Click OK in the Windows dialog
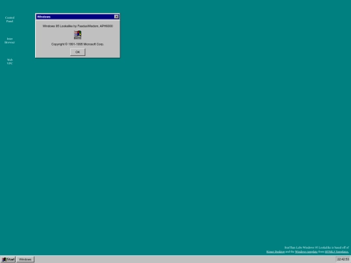The height and width of the screenshot is (263, 351). [x=78, y=52]
